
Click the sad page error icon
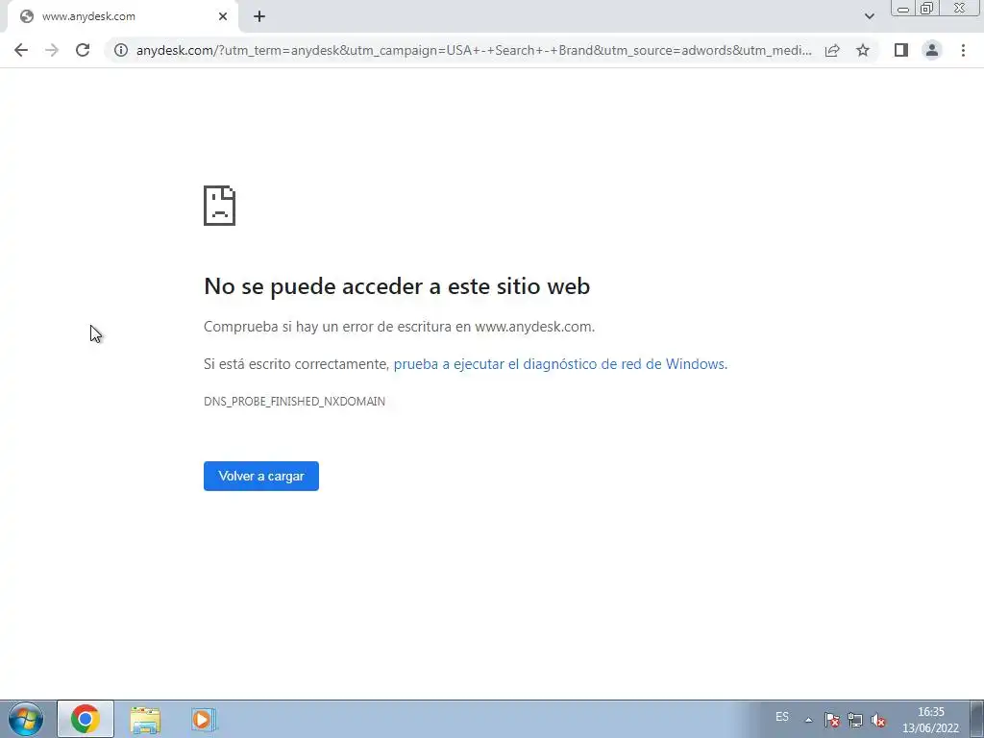[x=220, y=206]
